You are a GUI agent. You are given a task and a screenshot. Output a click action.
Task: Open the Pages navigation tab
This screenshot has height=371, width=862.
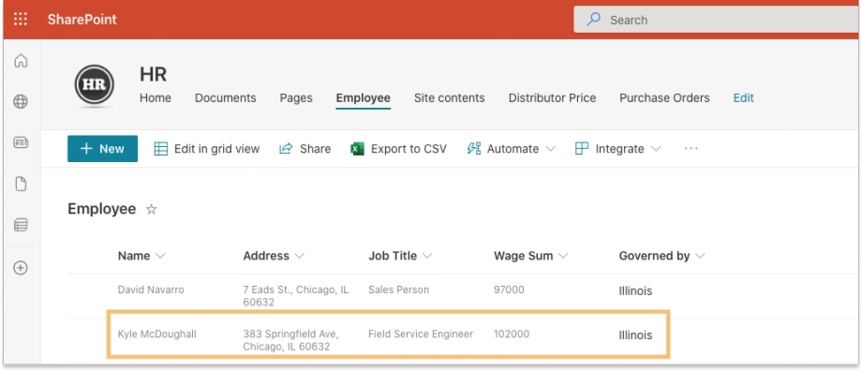296,97
